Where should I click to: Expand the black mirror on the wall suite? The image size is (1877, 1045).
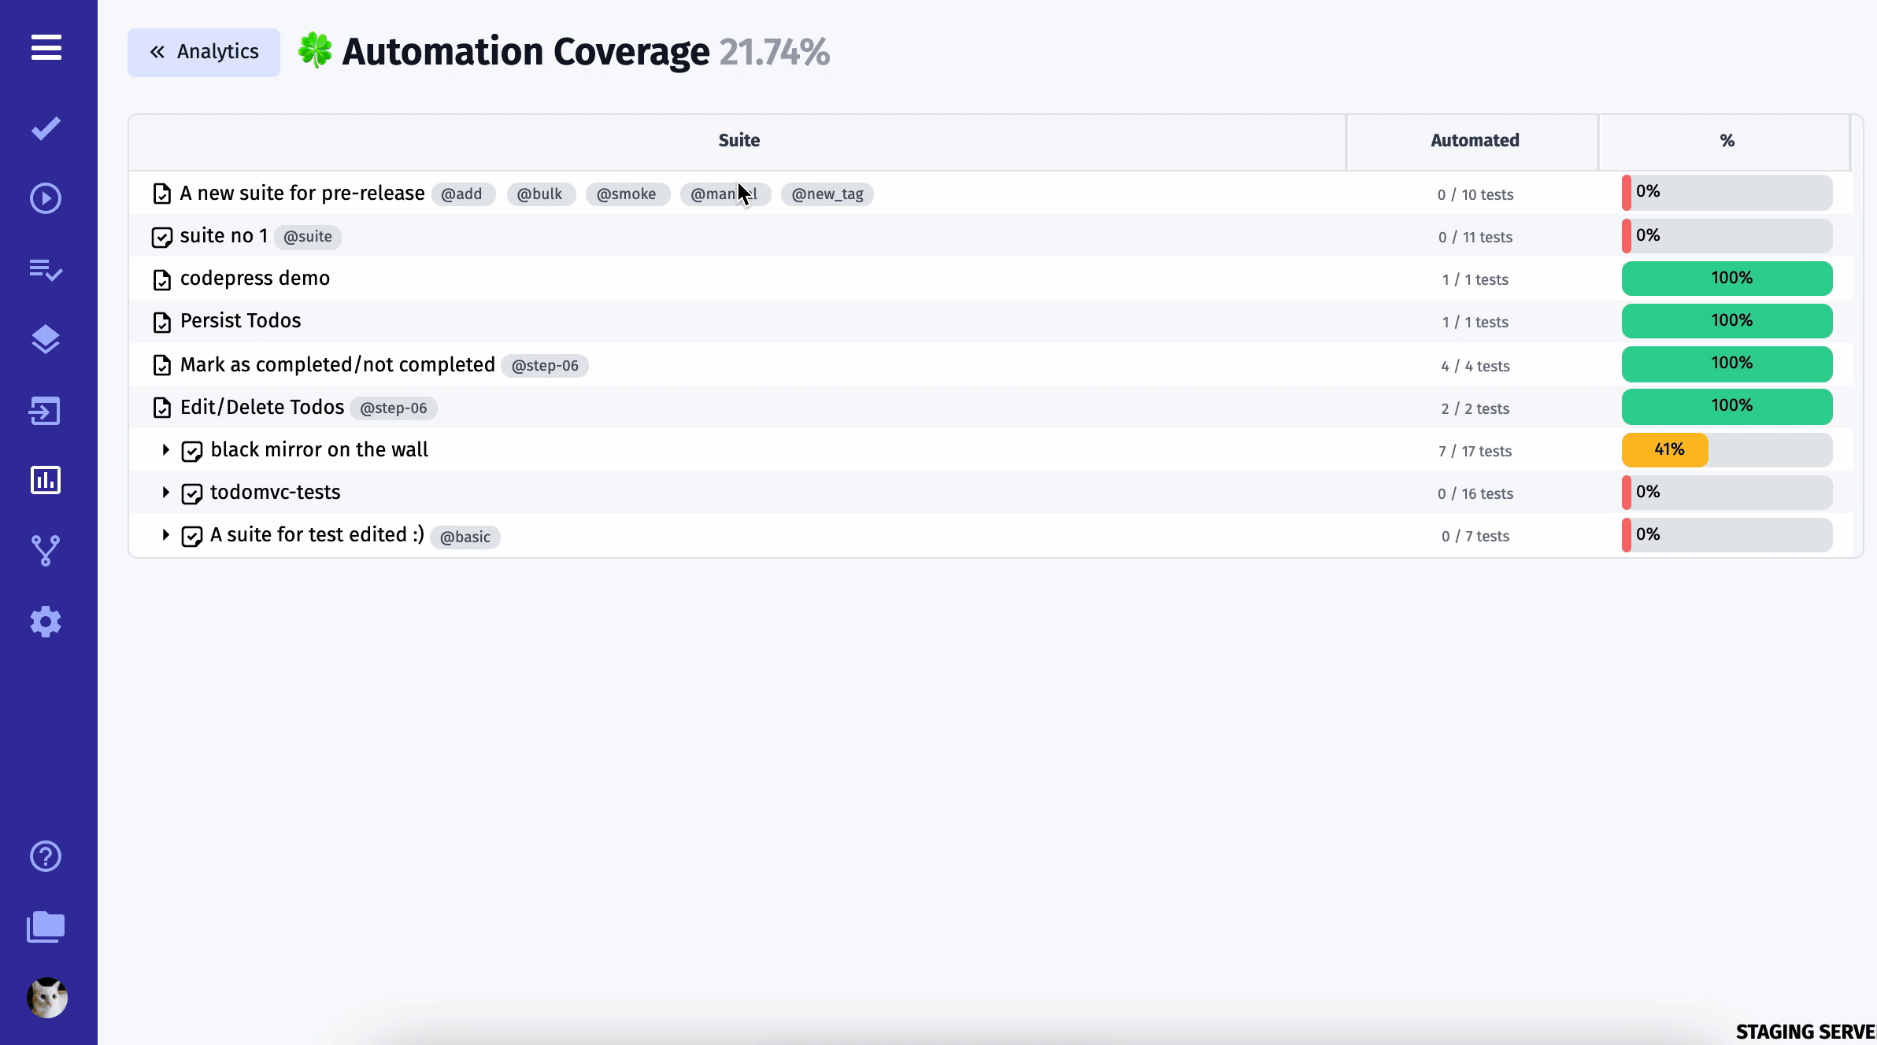[165, 449]
